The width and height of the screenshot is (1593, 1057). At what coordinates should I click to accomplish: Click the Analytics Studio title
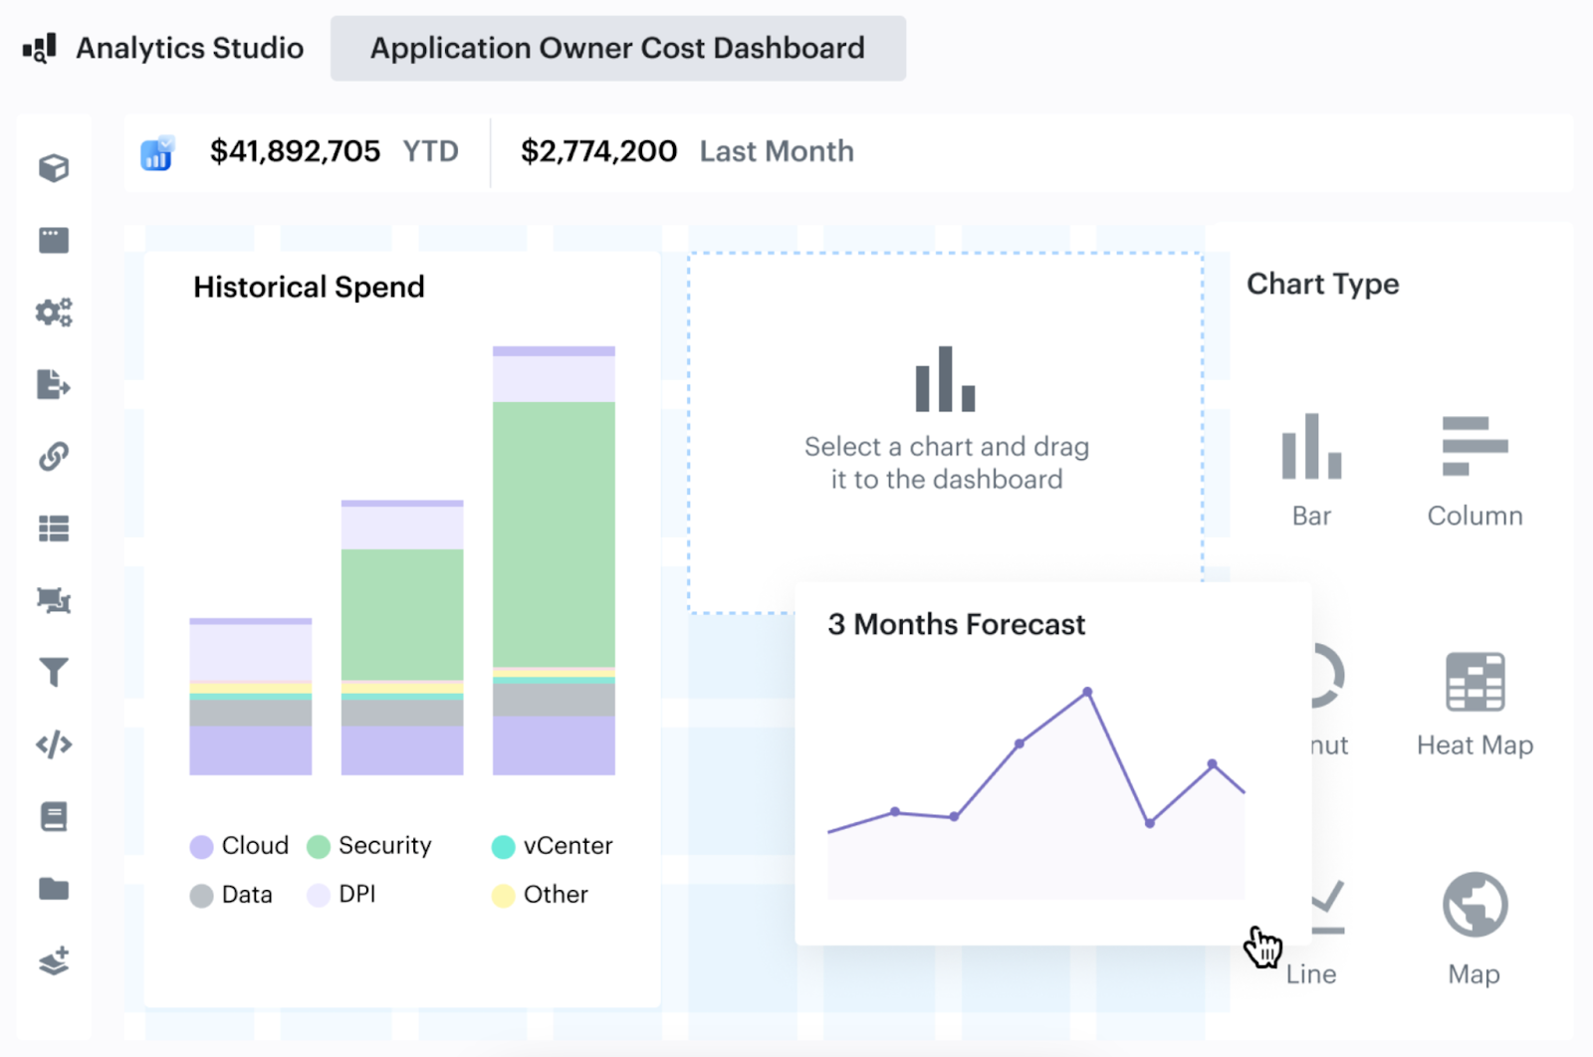[189, 48]
